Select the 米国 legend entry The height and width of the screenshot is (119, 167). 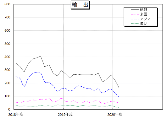(x=139, y=14)
